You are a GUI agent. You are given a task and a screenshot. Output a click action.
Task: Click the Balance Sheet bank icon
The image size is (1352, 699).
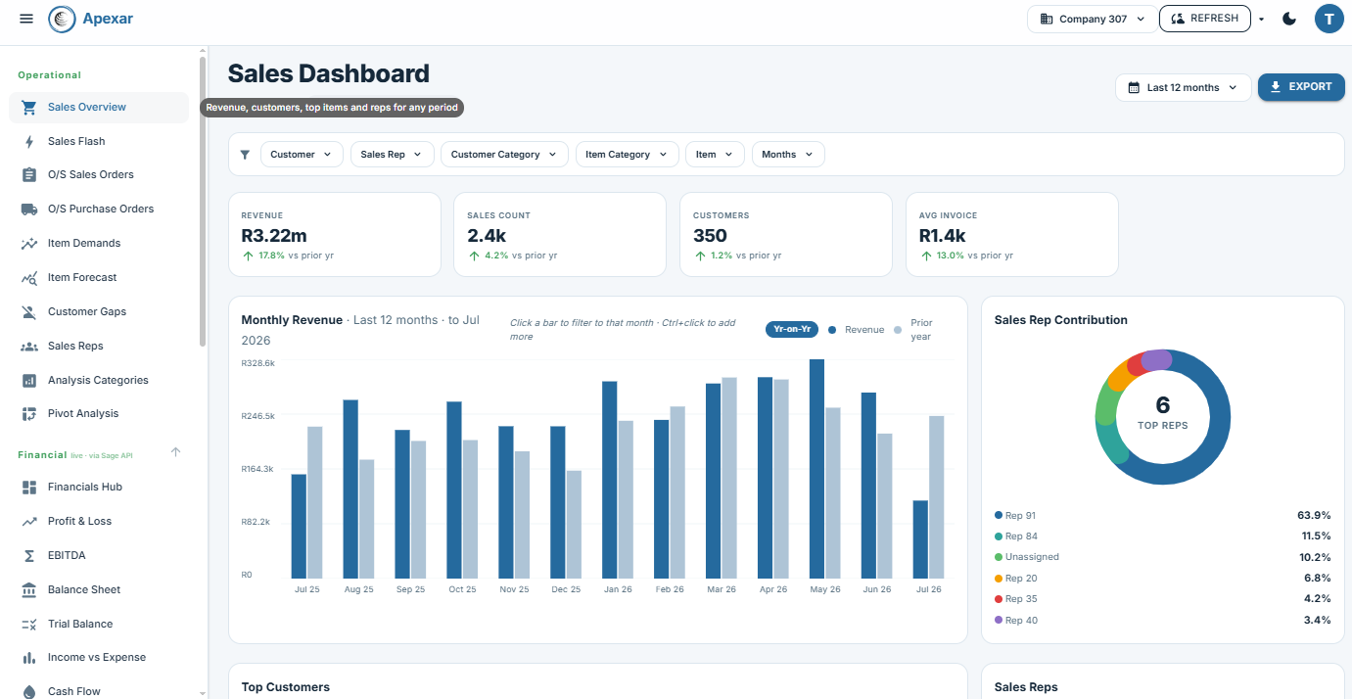[29, 589]
